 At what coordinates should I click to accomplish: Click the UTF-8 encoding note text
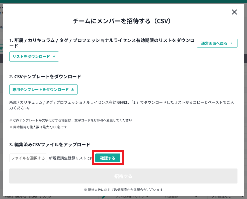pyautogui.click(x=71, y=120)
